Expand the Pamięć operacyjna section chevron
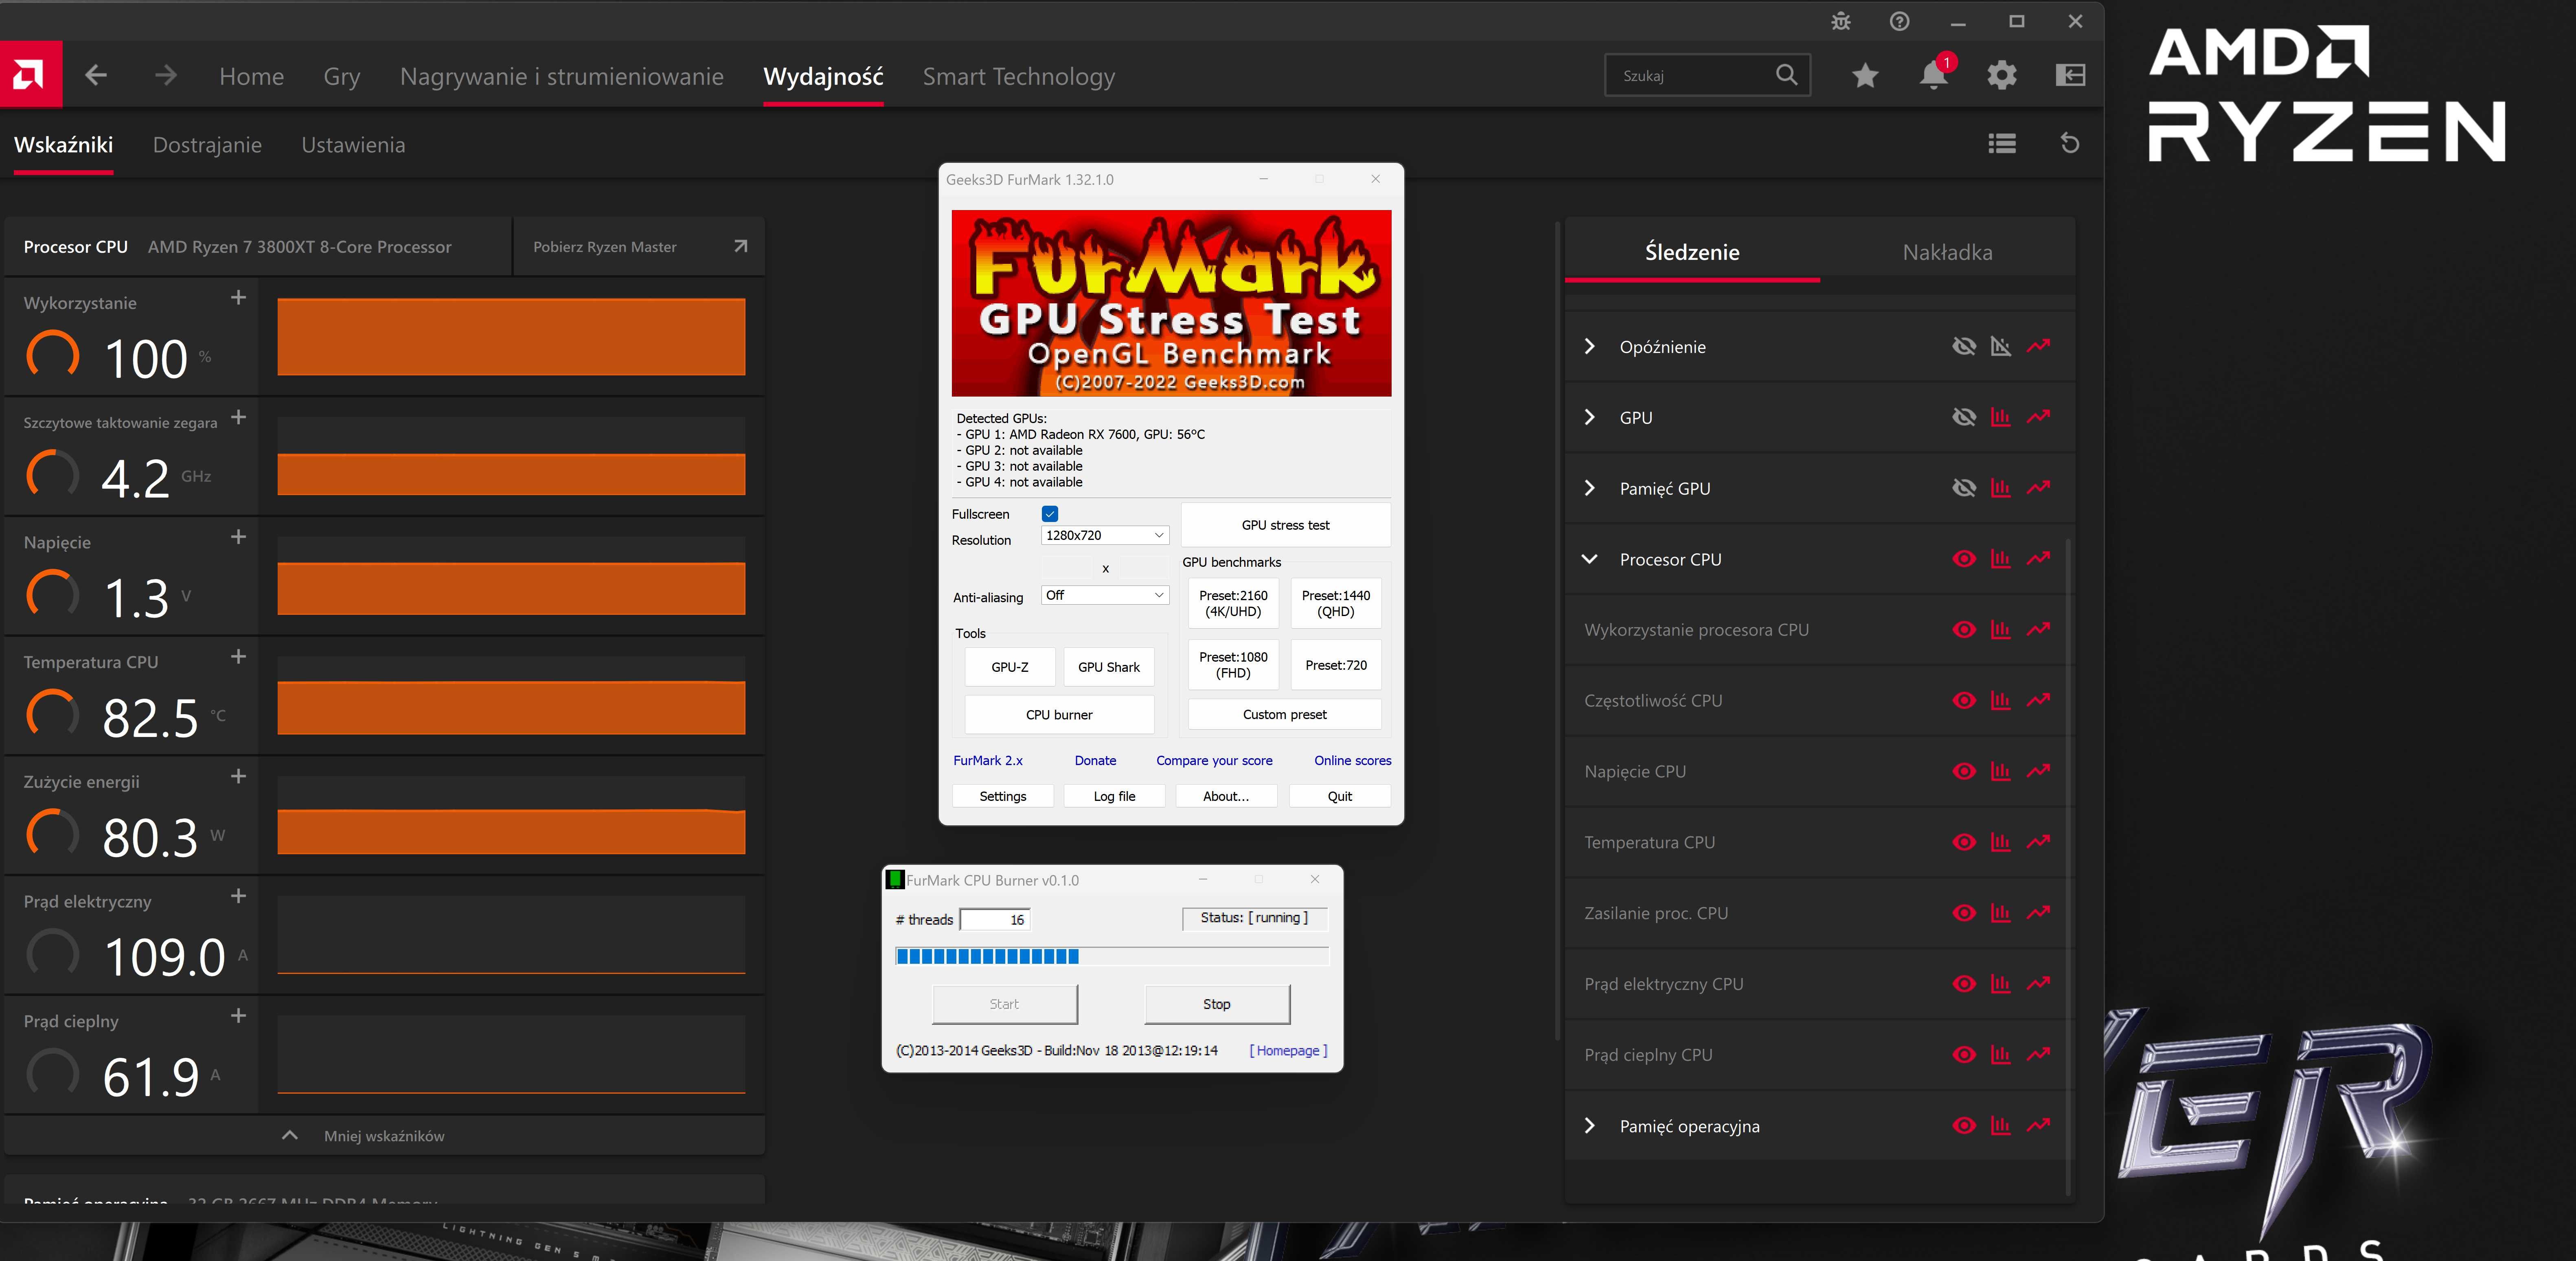Image resolution: width=2576 pixels, height=1261 pixels. (x=1589, y=1126)
